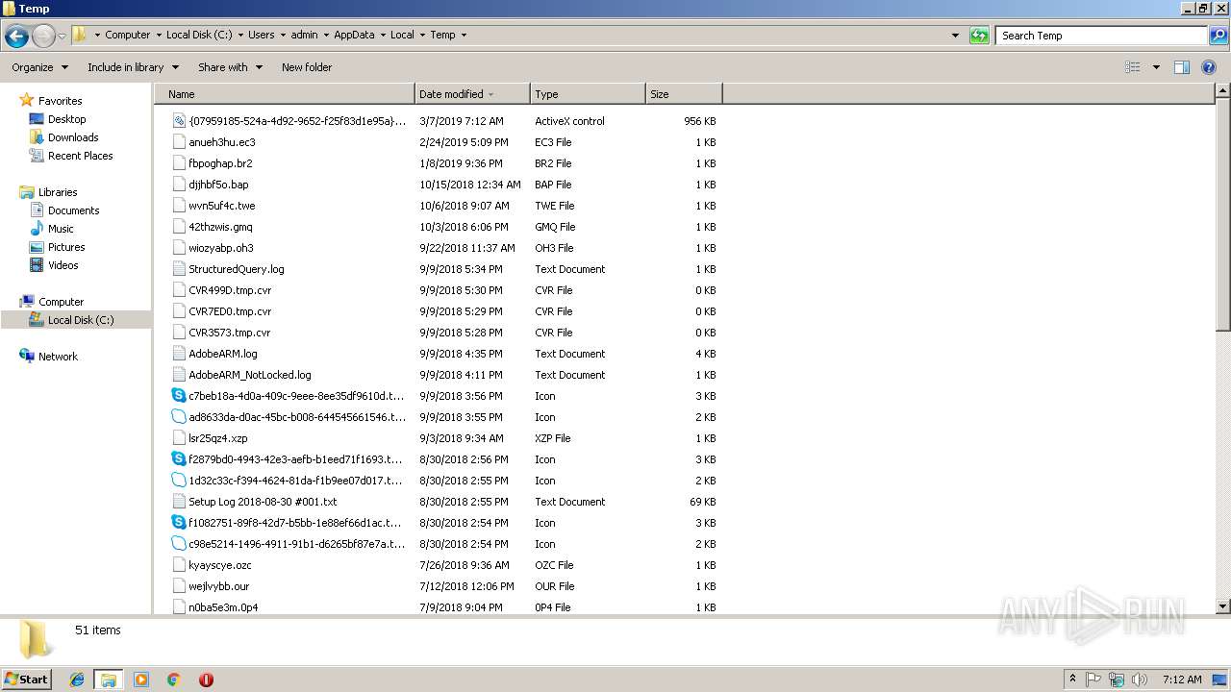
Task: Navigate to Users in breadcrumb
Action: point(262,35)
